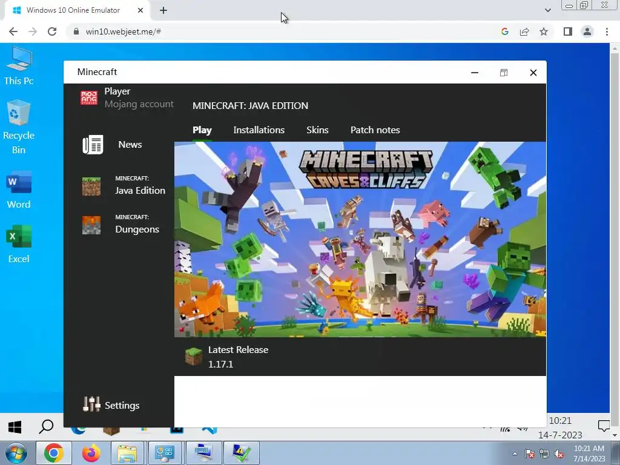Switch to the Patch notes tab
This screenshot has width=620, height=465.
click(375, 130)
